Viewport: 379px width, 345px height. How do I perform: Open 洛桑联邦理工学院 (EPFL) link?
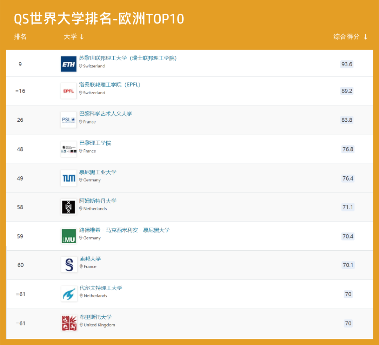point(110,85)
